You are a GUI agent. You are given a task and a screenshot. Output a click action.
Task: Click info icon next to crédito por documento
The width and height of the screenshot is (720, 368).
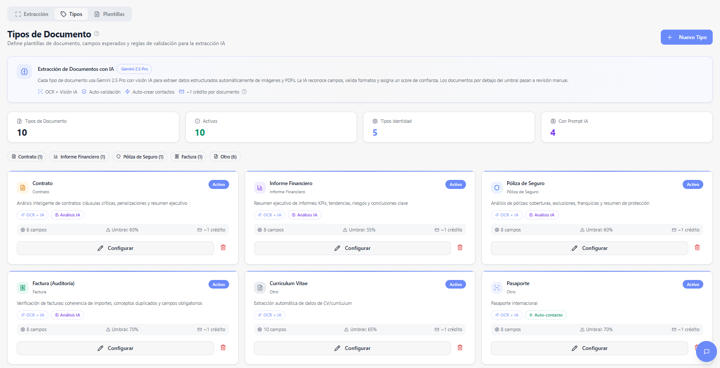coord(244,92)
